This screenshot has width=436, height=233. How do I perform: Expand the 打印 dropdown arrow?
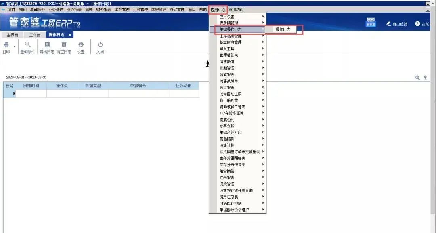15,46
